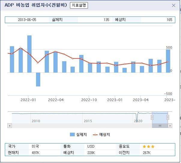Click the 2023-04 x-axis label
This screenshot has width=181, height=163.
[141, 100]
